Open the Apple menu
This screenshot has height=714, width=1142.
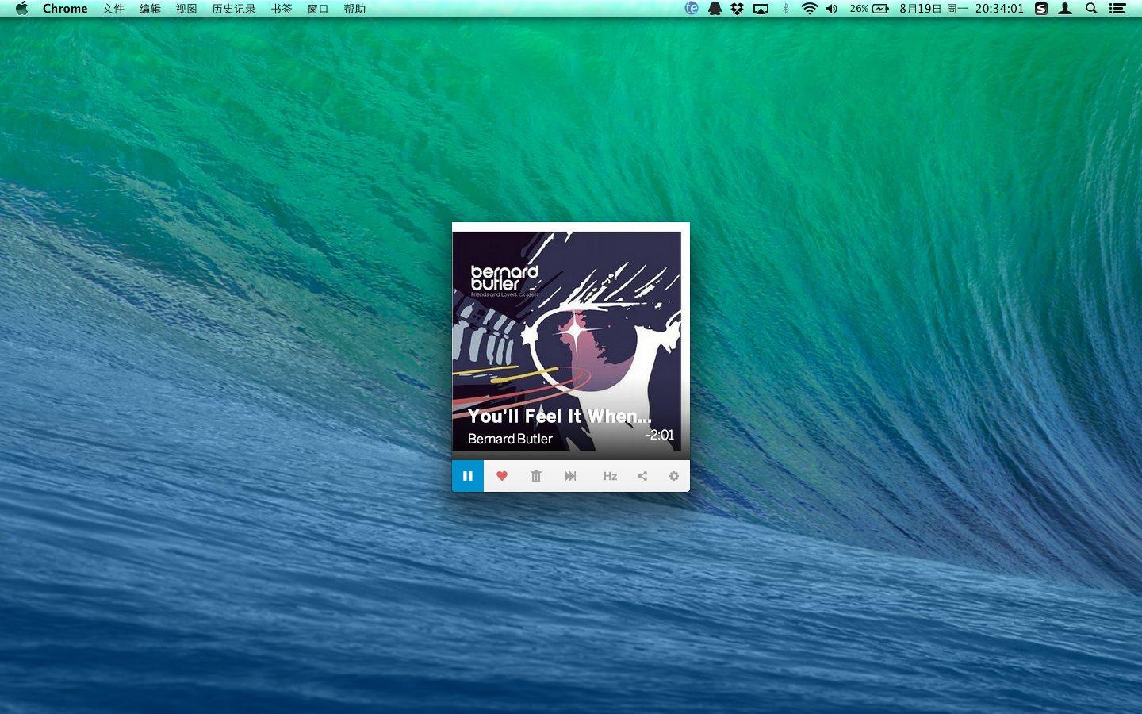point(21,9)
